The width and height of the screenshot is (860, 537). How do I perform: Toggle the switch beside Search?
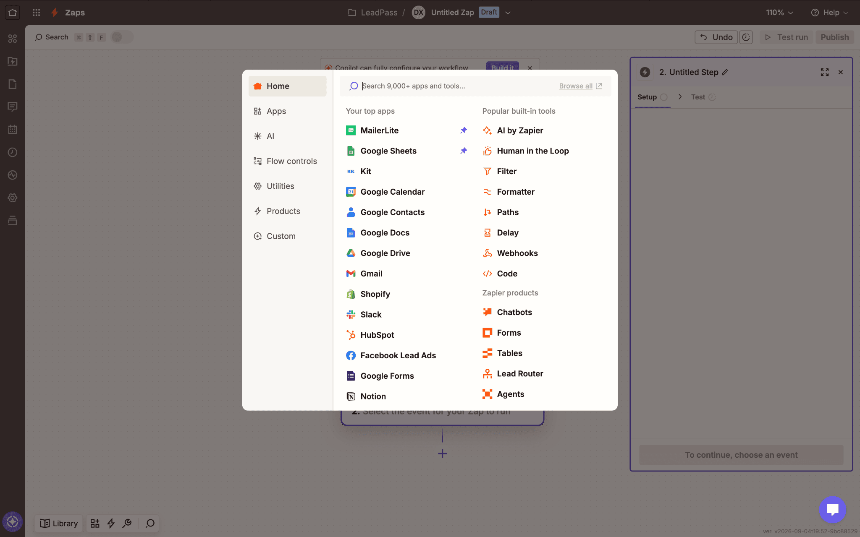click(x=122, y=37)
